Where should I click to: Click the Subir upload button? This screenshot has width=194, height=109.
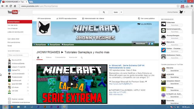[x=116, y=12]
